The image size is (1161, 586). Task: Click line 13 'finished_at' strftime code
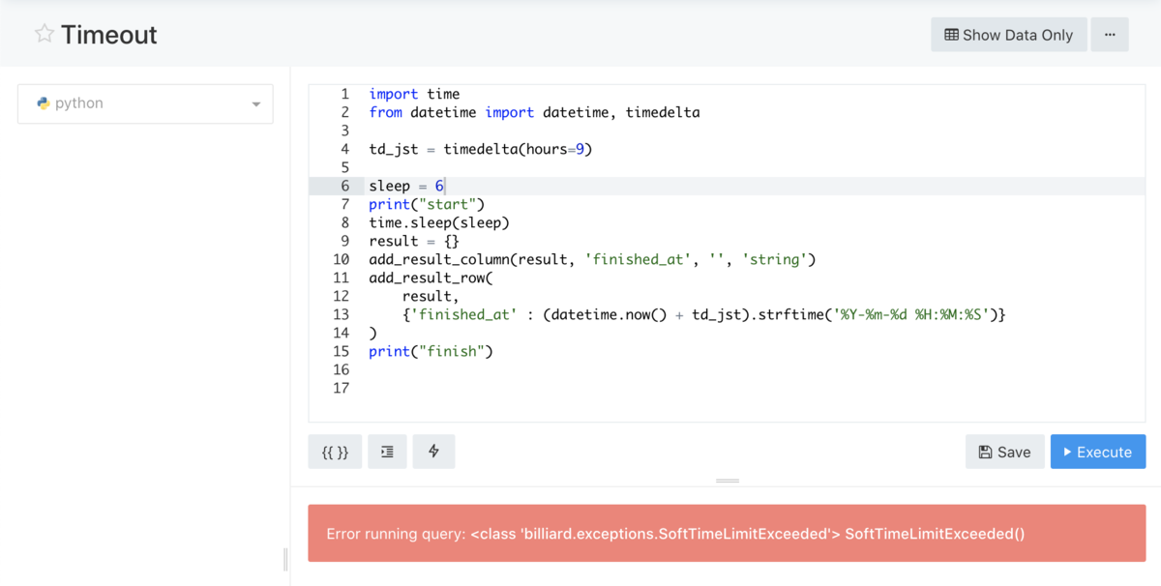point(704,314)
